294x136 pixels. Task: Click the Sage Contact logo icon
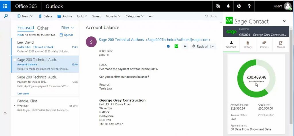pos(229,21)
